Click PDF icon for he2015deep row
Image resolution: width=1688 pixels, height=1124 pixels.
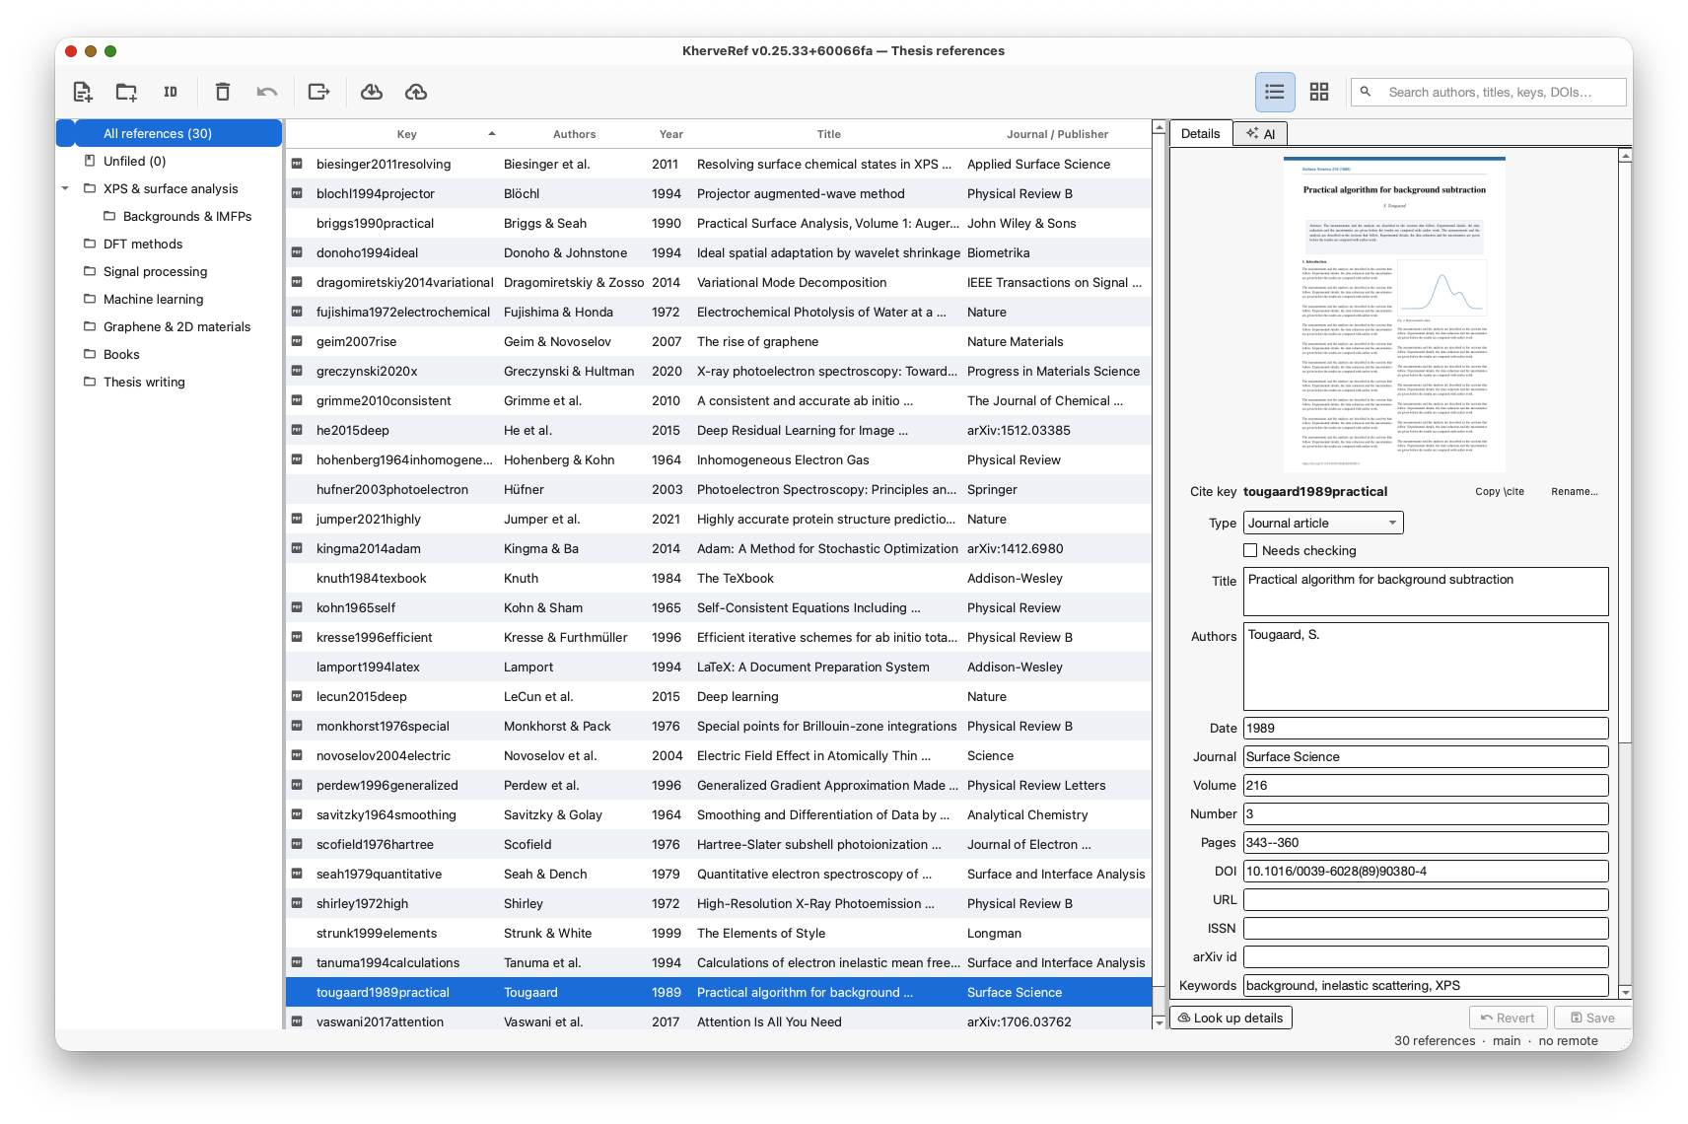[297, 430]
